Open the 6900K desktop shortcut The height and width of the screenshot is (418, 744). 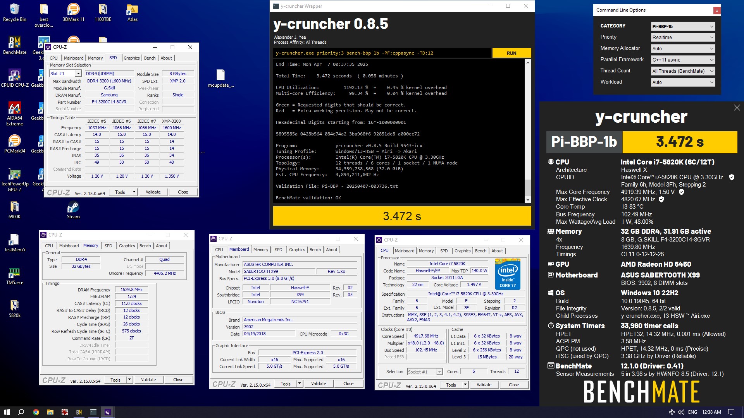(x=14, y=210)
